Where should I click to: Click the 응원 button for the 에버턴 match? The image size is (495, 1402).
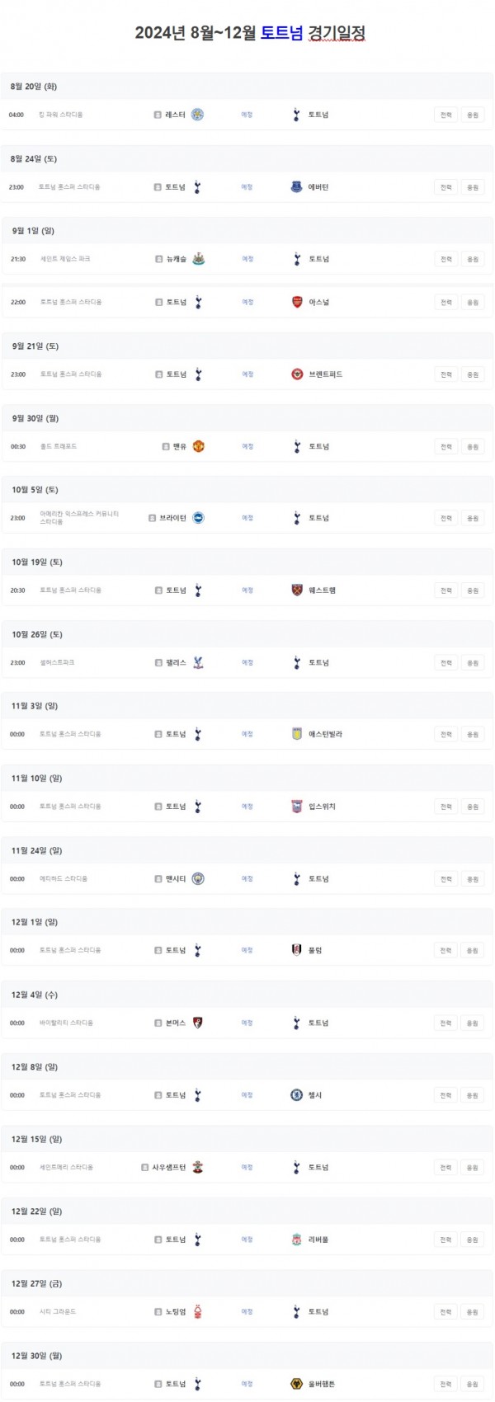(473, 187)
